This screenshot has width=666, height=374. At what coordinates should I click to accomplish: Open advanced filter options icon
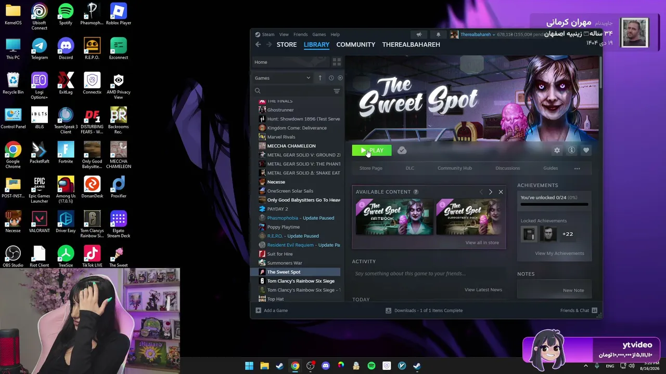[x=337, y=91]
